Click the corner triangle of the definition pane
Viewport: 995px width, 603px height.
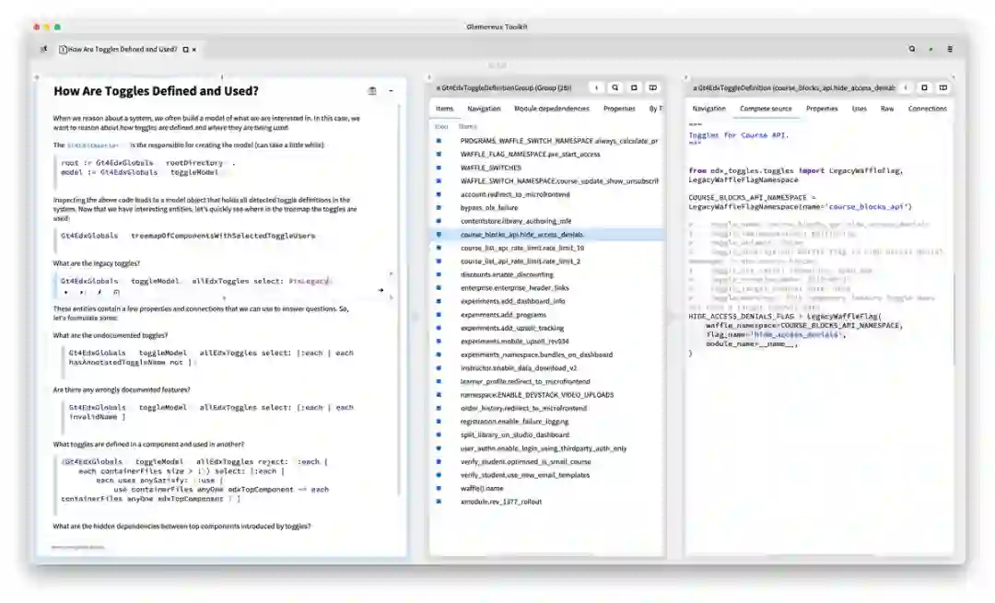tap(685, 77)
